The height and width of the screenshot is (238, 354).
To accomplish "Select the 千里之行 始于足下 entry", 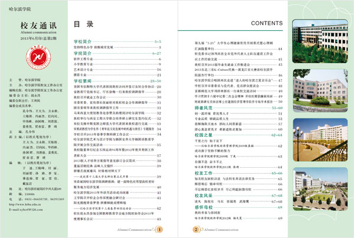I will point(209,141).
